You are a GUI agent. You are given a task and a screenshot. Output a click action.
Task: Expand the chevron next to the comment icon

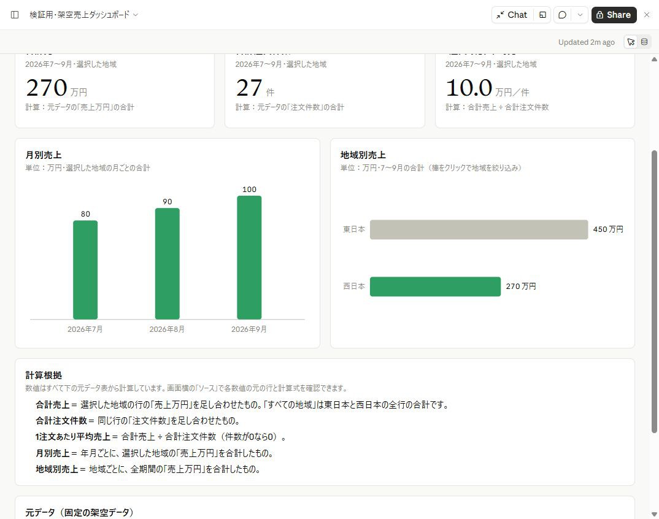(580, 15)
